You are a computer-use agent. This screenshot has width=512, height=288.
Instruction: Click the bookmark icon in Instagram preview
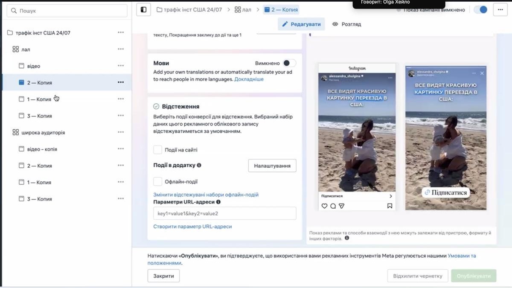pos(390,206)
